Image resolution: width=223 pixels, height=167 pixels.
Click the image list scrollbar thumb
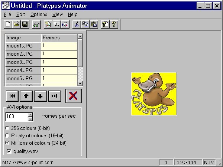pyautogui.click(x=80, y=53)
